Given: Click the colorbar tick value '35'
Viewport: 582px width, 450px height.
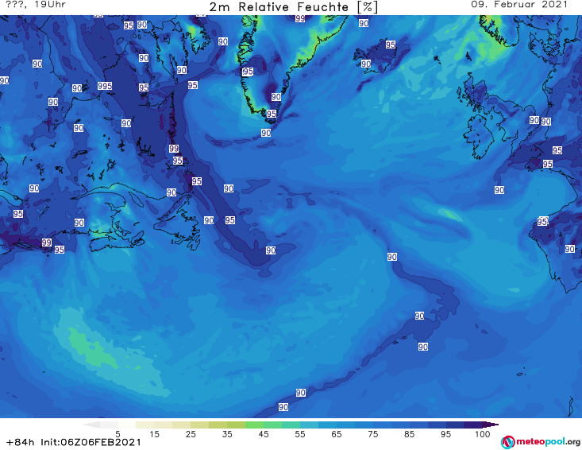Looking at the screenshot, I should (227, 434).
